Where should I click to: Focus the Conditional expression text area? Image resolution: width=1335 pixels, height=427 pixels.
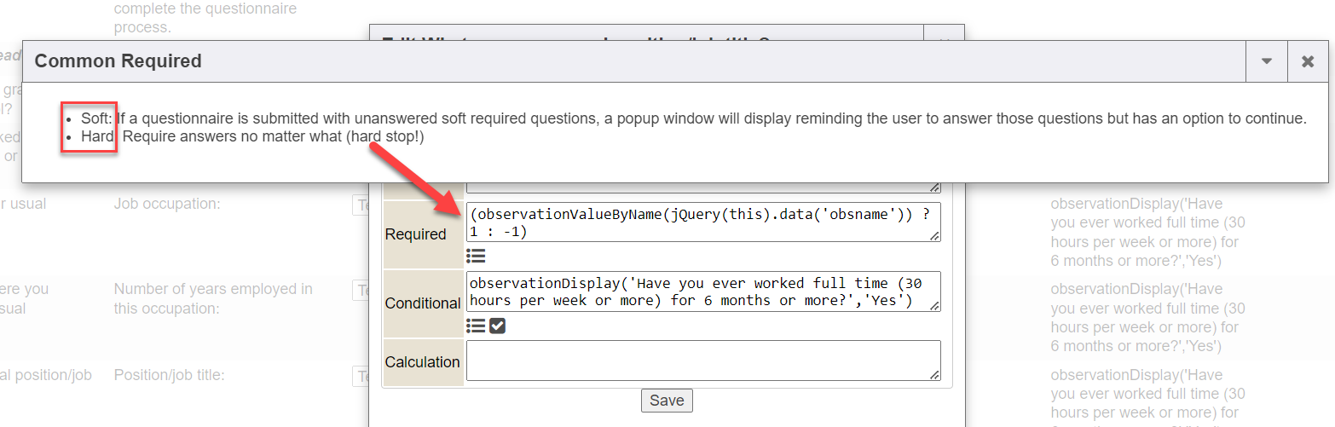point(699,291)
